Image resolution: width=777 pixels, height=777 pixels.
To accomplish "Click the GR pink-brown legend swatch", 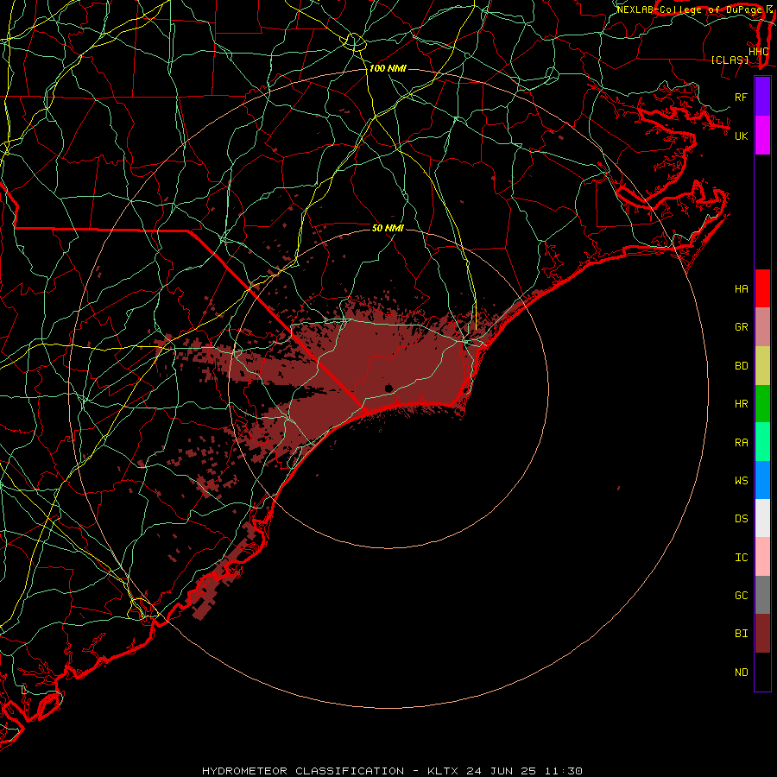I will click(x=762, y=327).
